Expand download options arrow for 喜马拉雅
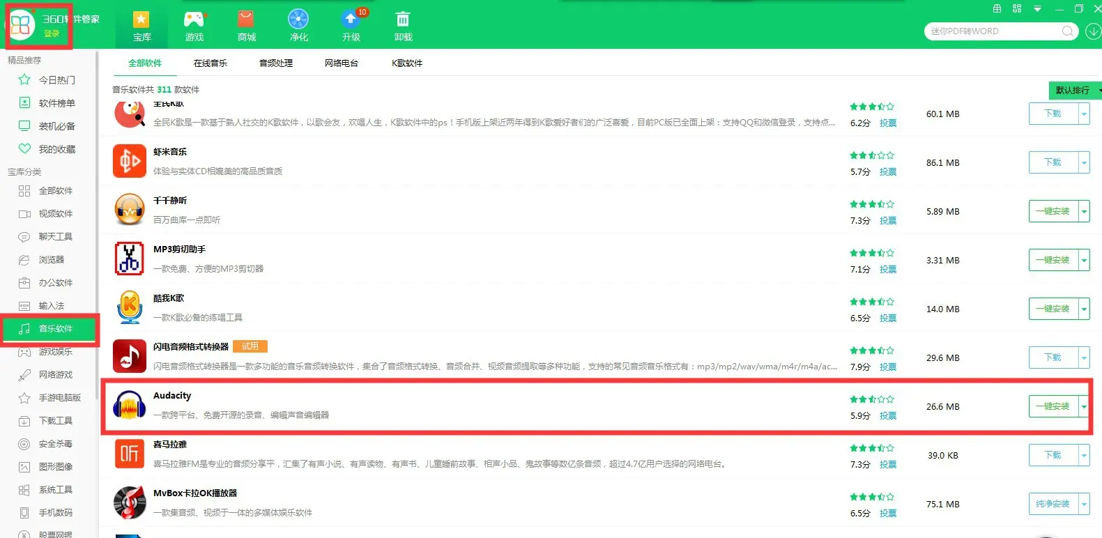The width and height of the screenshot is (1102, 538). pos(1084,455)
